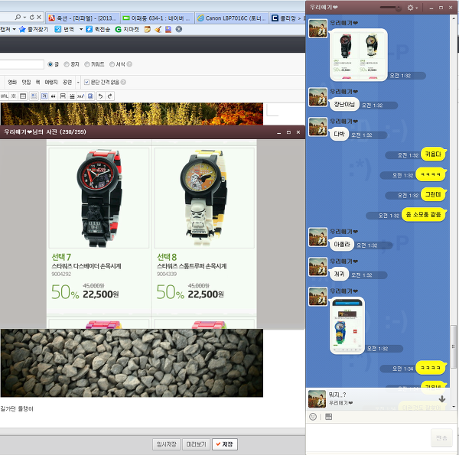459x455 pixels.
Task: Click the horizontal line icon in editor toolbar
Action: pyautogui.click(x=72, y=96)
